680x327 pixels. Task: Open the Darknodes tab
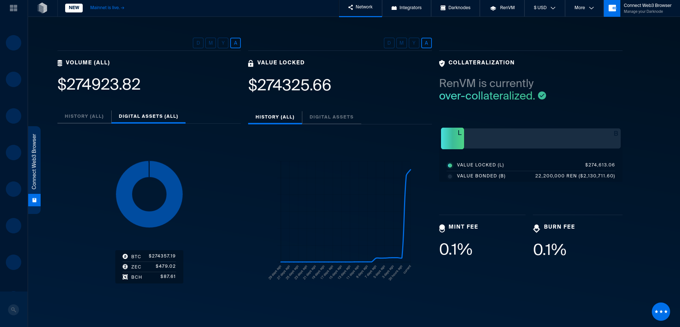click(x=455, y=8)
